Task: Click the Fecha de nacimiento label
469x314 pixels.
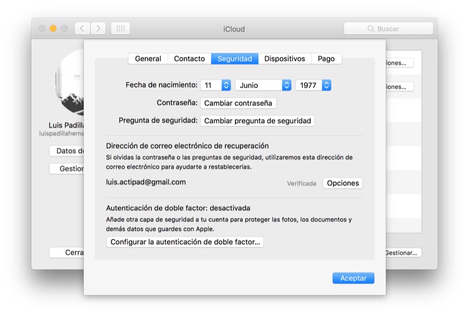Action: (162, 85)
